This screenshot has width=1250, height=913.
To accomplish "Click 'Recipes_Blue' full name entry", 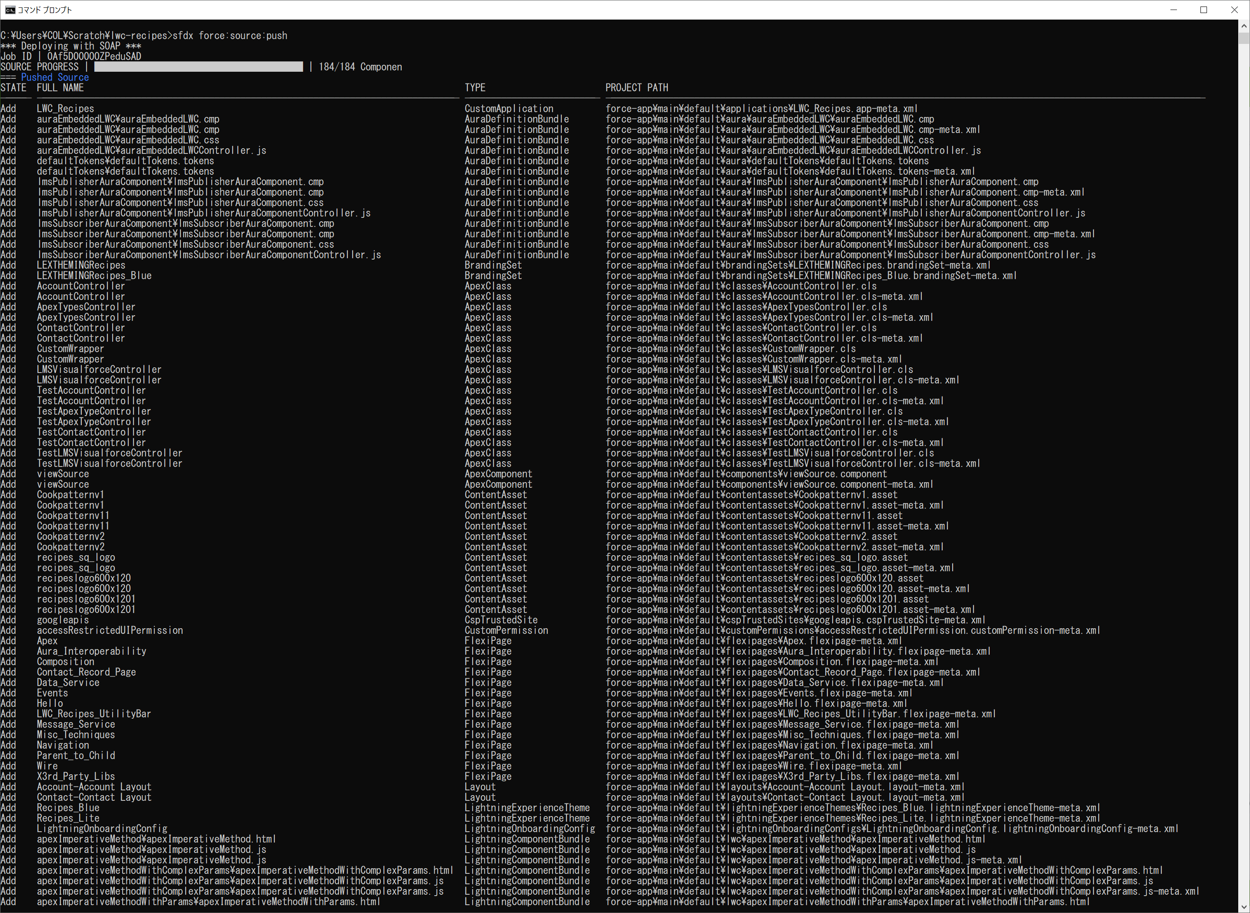I will click(68, 808).
